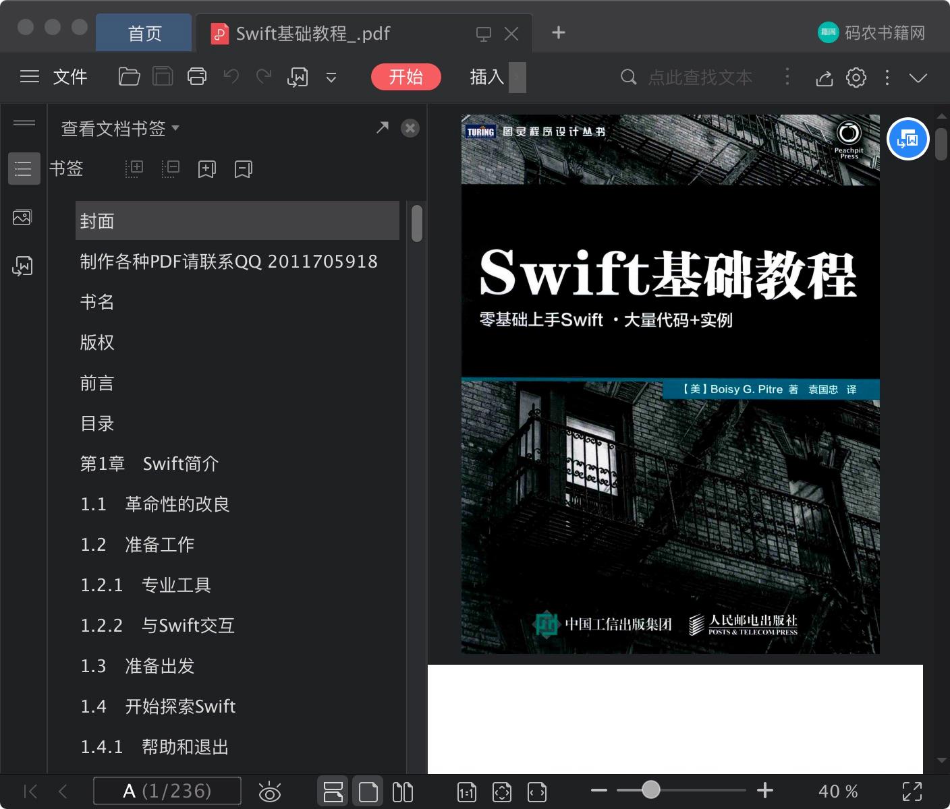Click the export-to-Word toolbar icon
The width and height of the screenshot is (950, 809).
tap(298, 78)
